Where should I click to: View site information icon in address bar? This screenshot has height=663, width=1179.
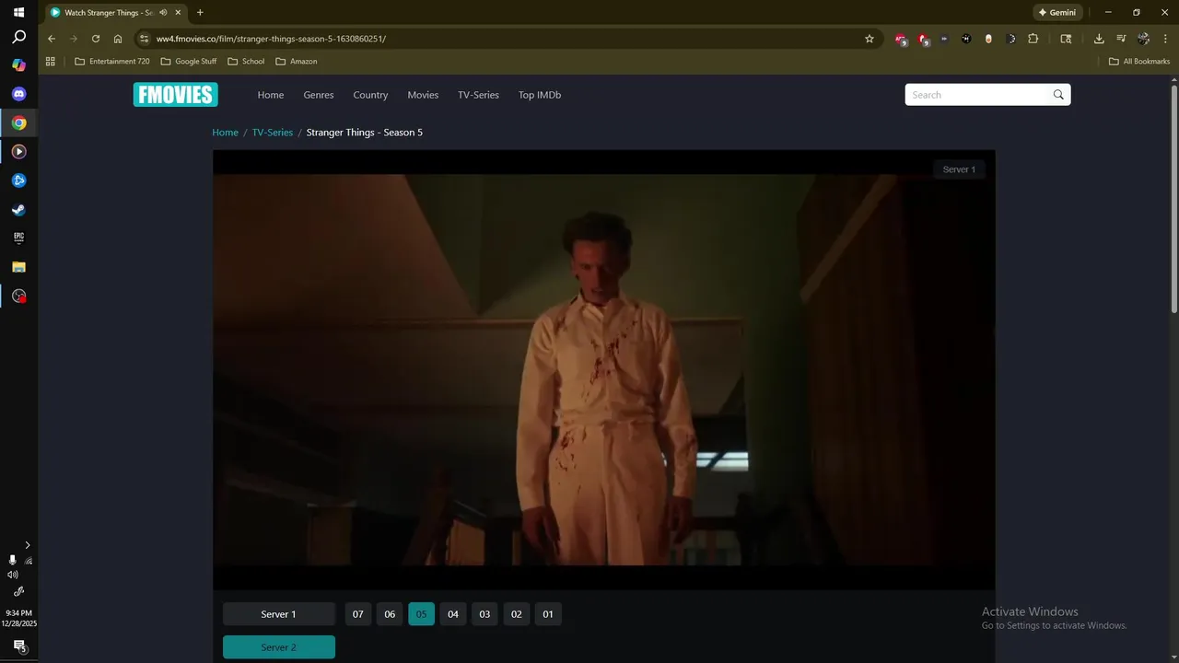click(x=143, y=39)
